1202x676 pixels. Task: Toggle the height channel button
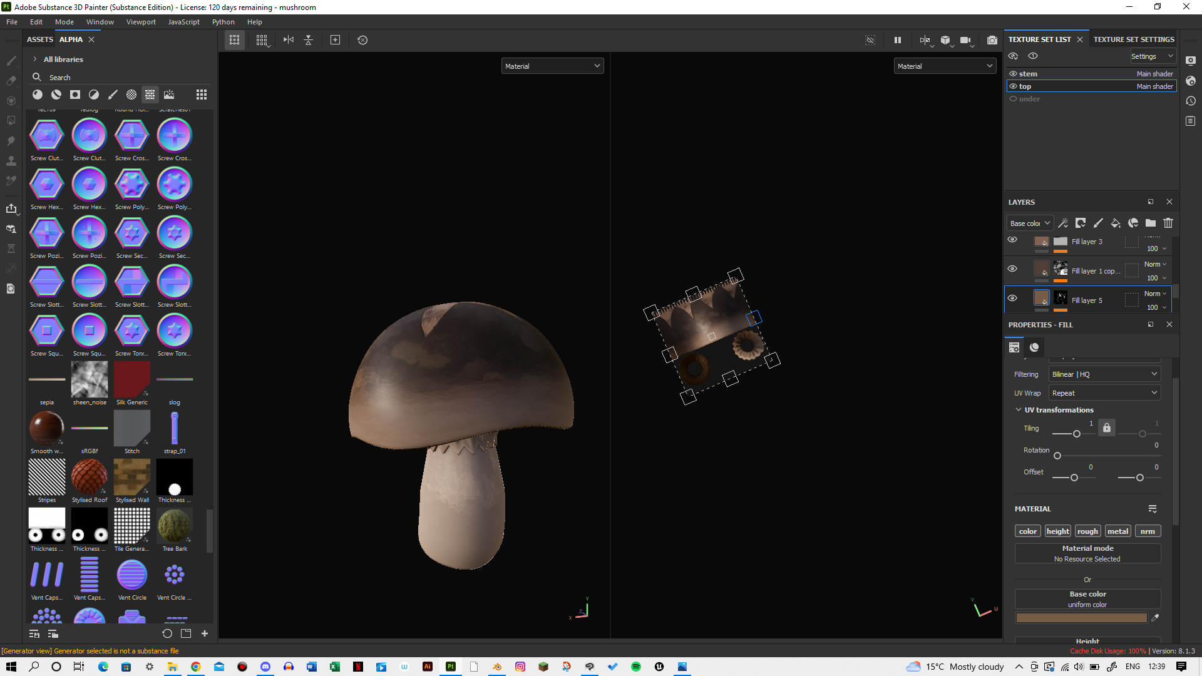click(1058, 531)
